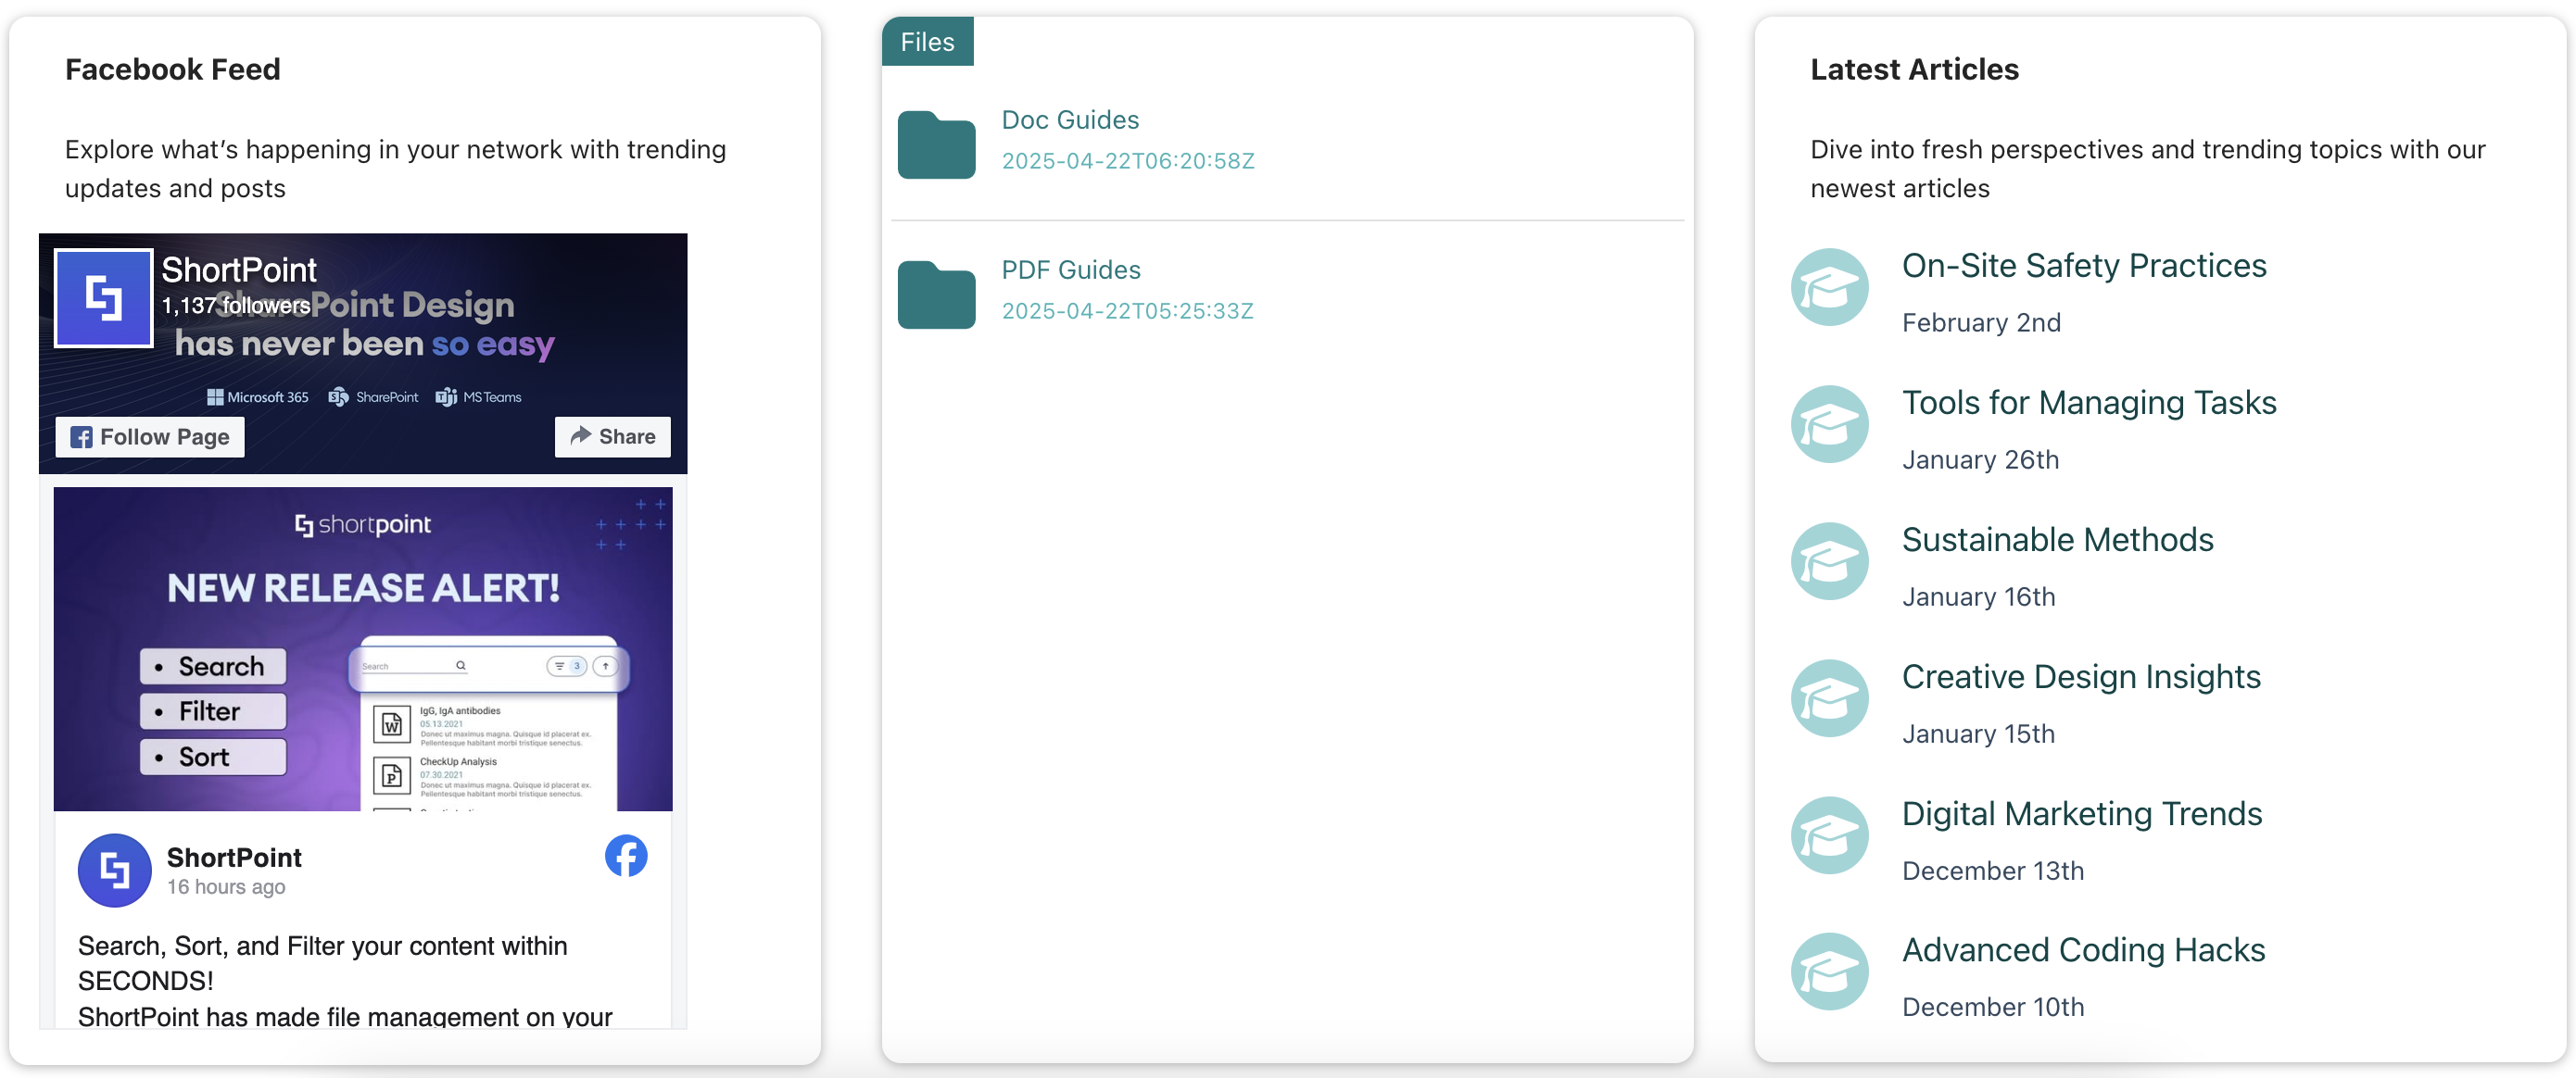Open the Doc Guides folder link
Image resolution: width=2576 pixels, height=1078 pixels.
pos(1070,119)
